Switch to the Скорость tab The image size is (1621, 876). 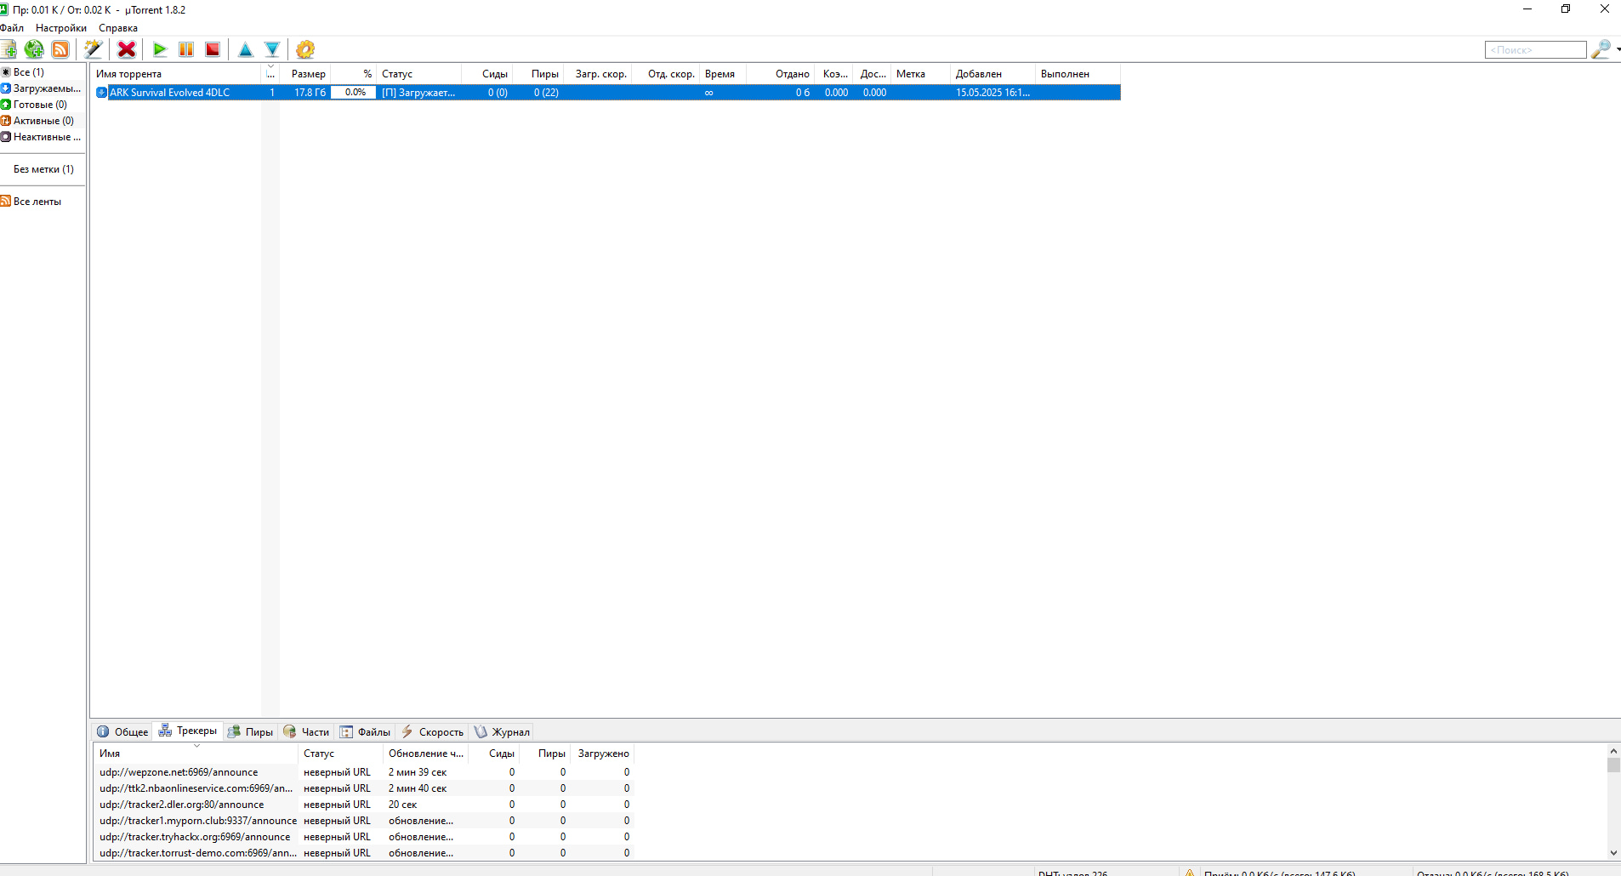click(432, 731)
